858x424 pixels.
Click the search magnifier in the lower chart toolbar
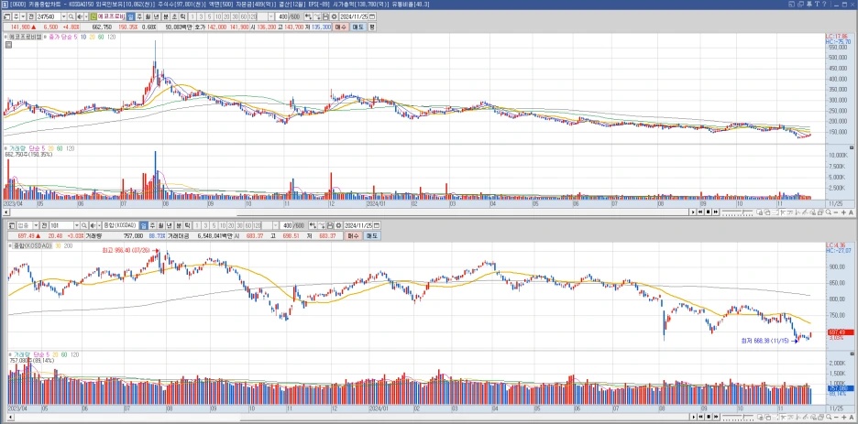(x=83, y=225)
